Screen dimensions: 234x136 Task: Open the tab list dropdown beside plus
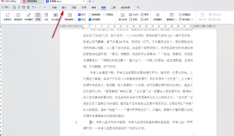pos(94,1)
